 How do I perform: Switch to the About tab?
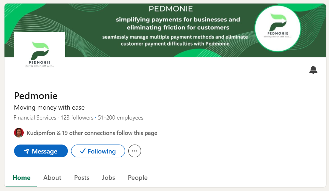click(x=52, y=177)
